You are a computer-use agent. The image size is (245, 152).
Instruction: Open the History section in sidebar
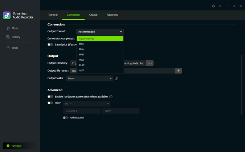[13, 37]
